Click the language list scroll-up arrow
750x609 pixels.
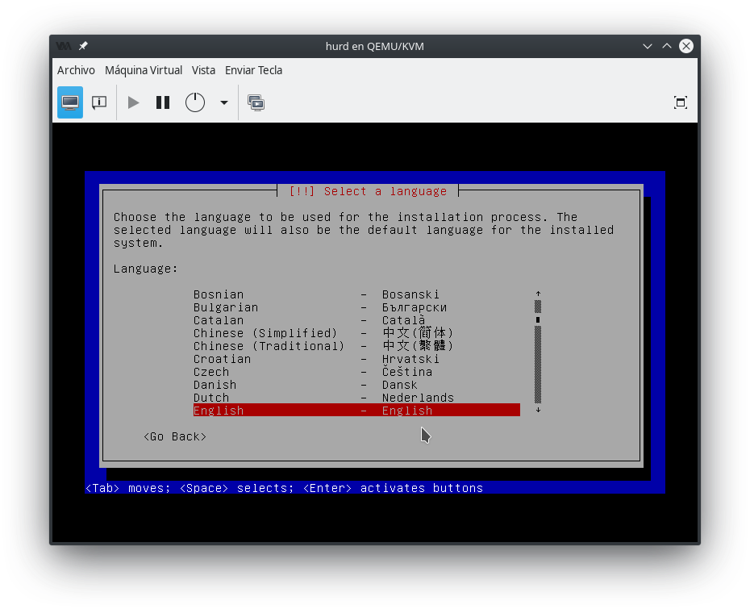(x=538, y=294)
